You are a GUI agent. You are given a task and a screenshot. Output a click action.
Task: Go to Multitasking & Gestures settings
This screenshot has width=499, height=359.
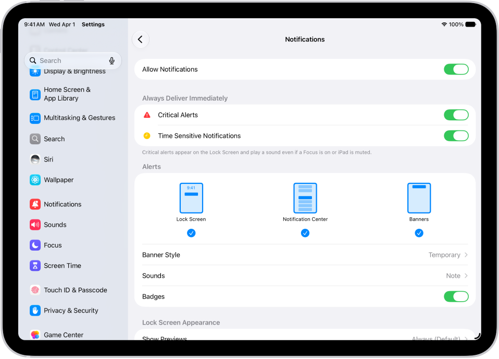72,118
